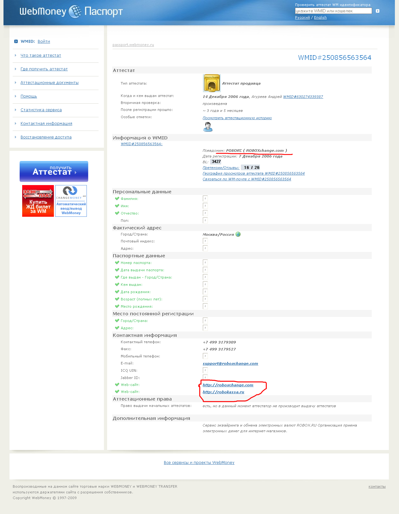Click the Получить Аттестат button
399x514 pixels.
[54, 171]
